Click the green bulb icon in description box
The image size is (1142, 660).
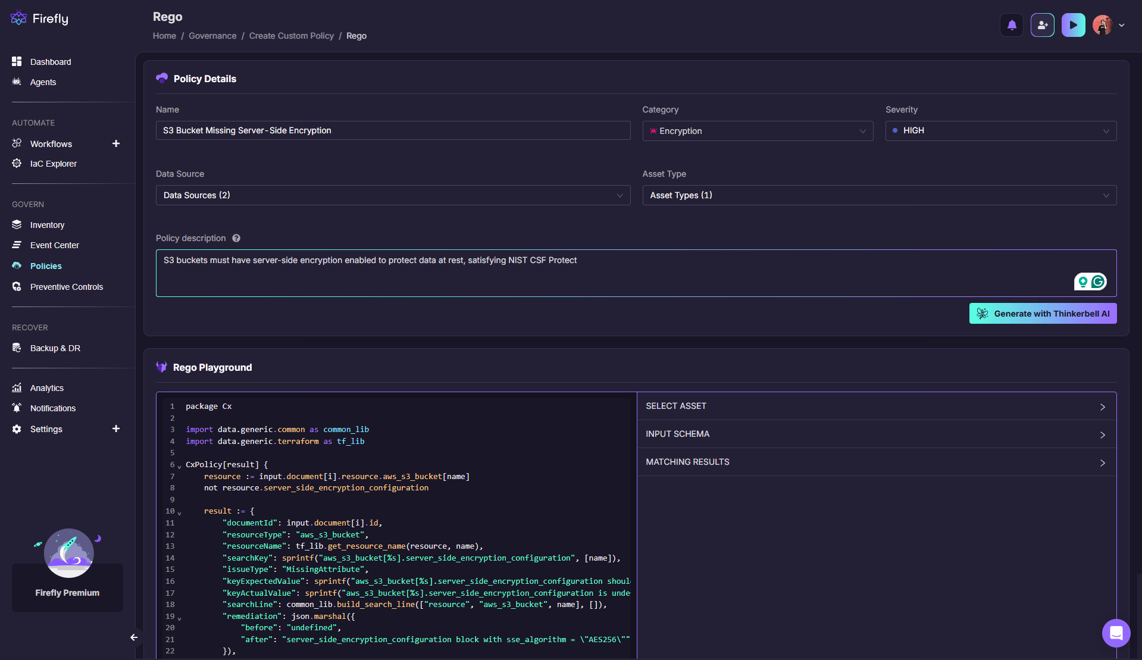(1082, 281)
